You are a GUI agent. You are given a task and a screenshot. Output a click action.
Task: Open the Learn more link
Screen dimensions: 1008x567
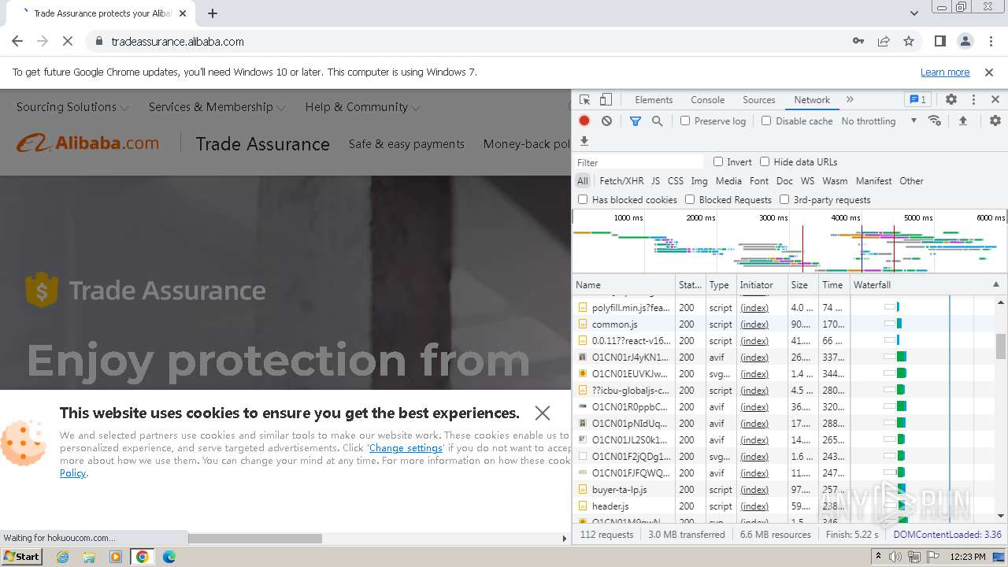[x=945, y=72]
